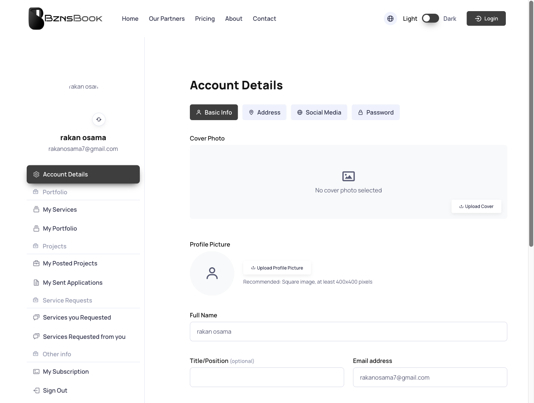
Task: Click the Login button
Action: pyautogui.click(x=486, y=19)
